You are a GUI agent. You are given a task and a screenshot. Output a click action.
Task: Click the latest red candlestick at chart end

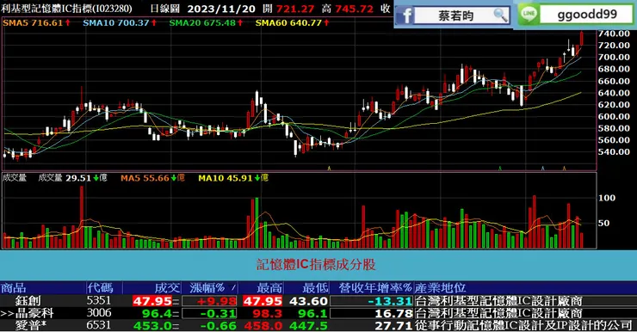click(x=582, y=39)
